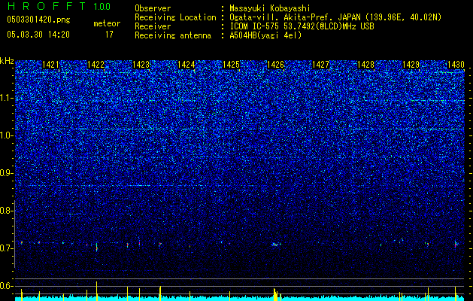Click the 1425 time axis label

click(231, 64)
